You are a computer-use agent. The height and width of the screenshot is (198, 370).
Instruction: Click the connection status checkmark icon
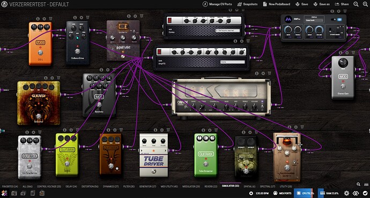point(365,193)
